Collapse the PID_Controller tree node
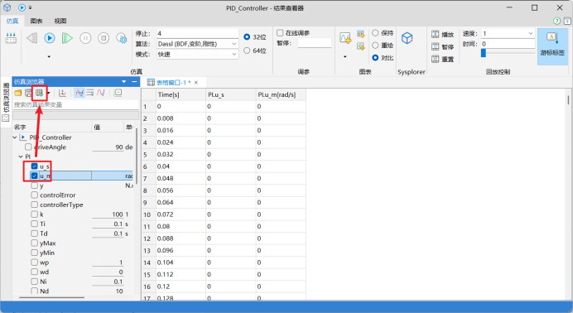 [x=15, y=137]
